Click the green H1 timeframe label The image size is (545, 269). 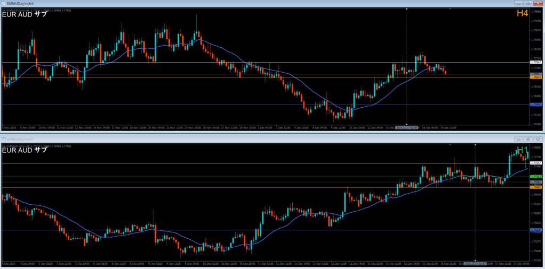522,150
